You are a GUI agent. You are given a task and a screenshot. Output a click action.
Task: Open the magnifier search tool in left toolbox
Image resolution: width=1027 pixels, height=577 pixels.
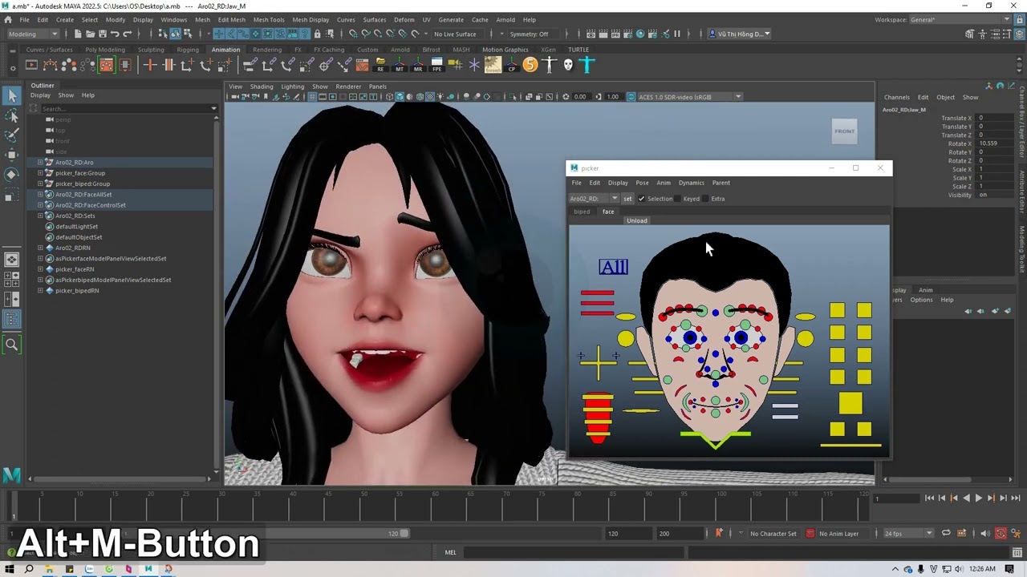12,345
